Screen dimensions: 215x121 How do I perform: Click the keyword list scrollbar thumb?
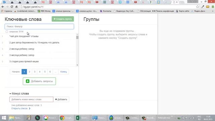[x=77, y=37]
